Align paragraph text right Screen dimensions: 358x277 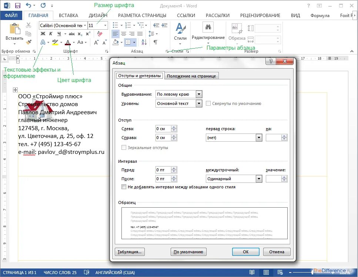point(132,34)
